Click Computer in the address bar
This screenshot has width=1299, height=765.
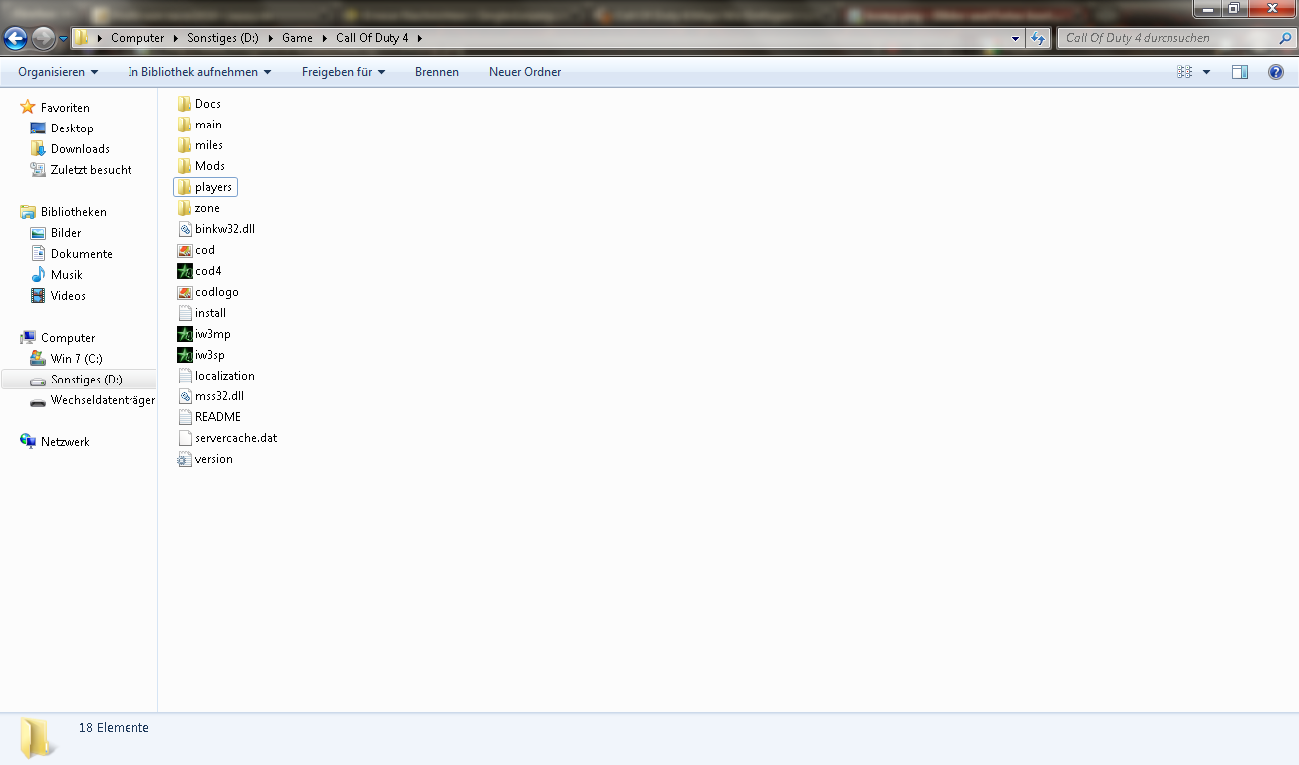tap(137, 38)
